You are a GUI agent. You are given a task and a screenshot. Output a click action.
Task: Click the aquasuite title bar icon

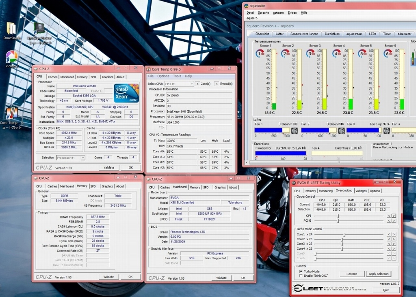246,6
